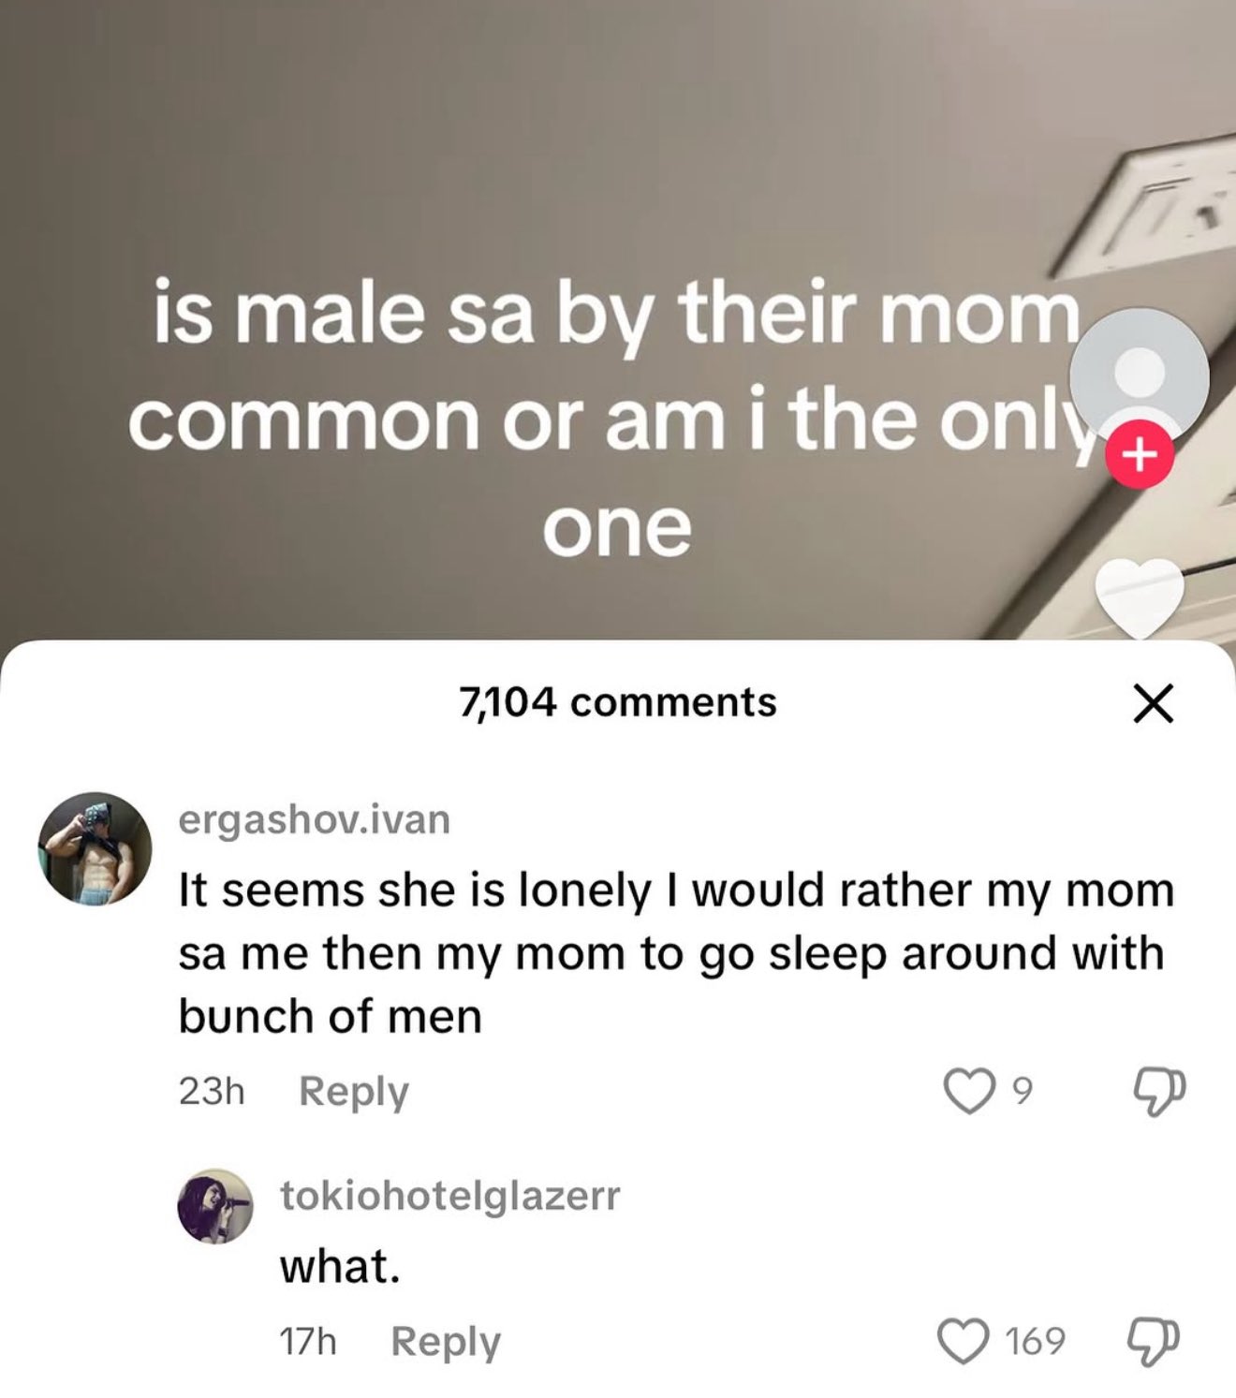
Task: Select the 7,104 comments header
Action: pyautogui.click(x=618, y=702)
